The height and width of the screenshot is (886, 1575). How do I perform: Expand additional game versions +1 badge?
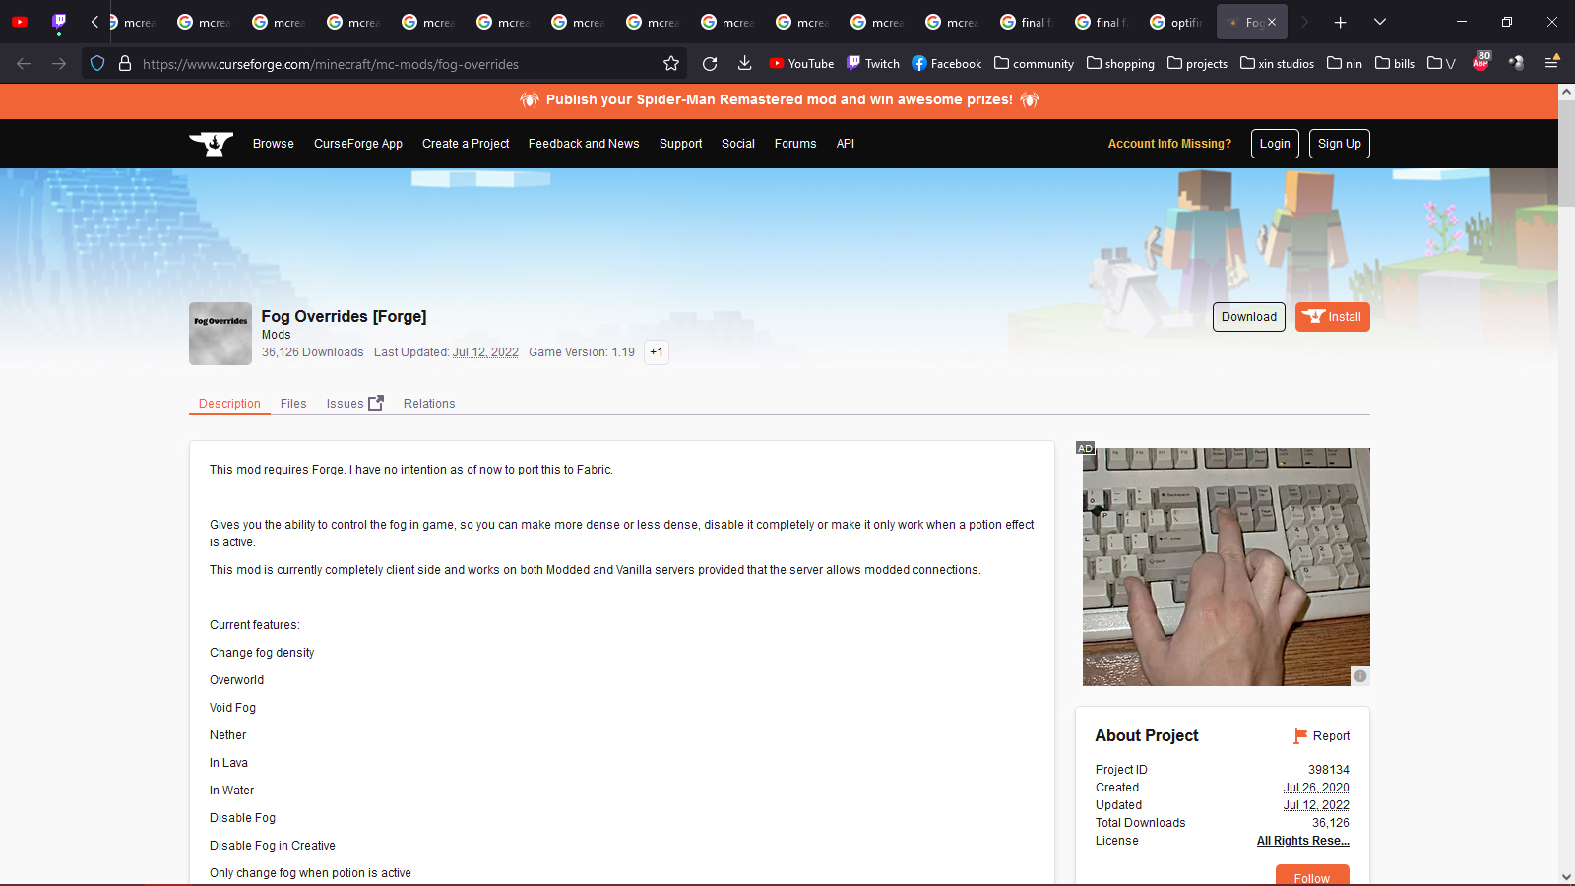pos(657,352)
